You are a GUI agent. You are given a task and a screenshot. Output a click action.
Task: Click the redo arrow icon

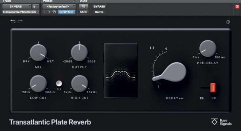20,22
